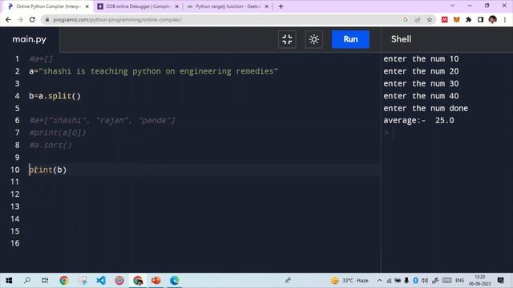This screenshot has width=513, height=288.
Task: Click line number 16 in gutter
Action: point(14,243)
